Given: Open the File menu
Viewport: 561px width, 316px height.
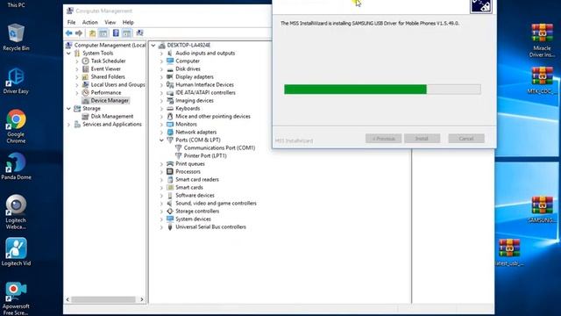Looking at the screenshot, I should 71,22.
